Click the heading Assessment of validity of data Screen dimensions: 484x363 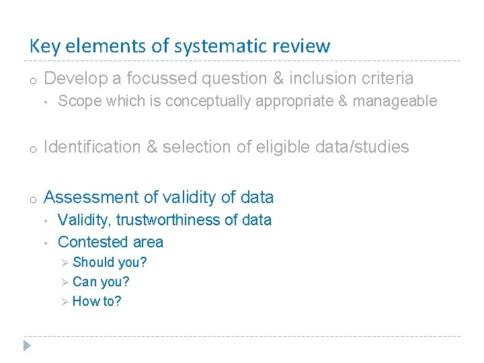(x=159, y=197)
